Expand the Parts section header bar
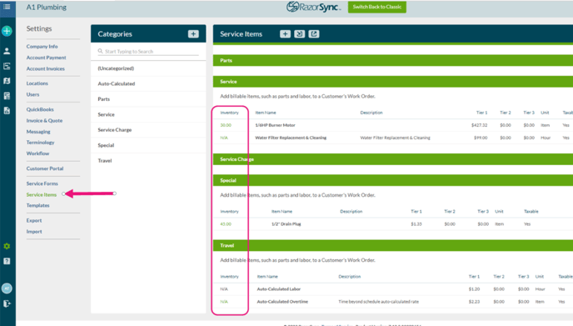This screenshot has width=573, height=326. click(x=393, y=60)
